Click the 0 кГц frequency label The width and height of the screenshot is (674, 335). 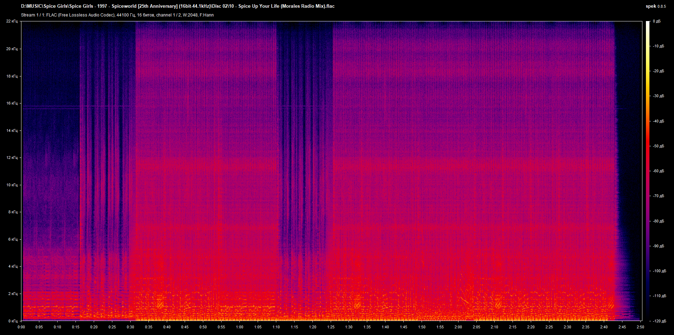(13, 321)
